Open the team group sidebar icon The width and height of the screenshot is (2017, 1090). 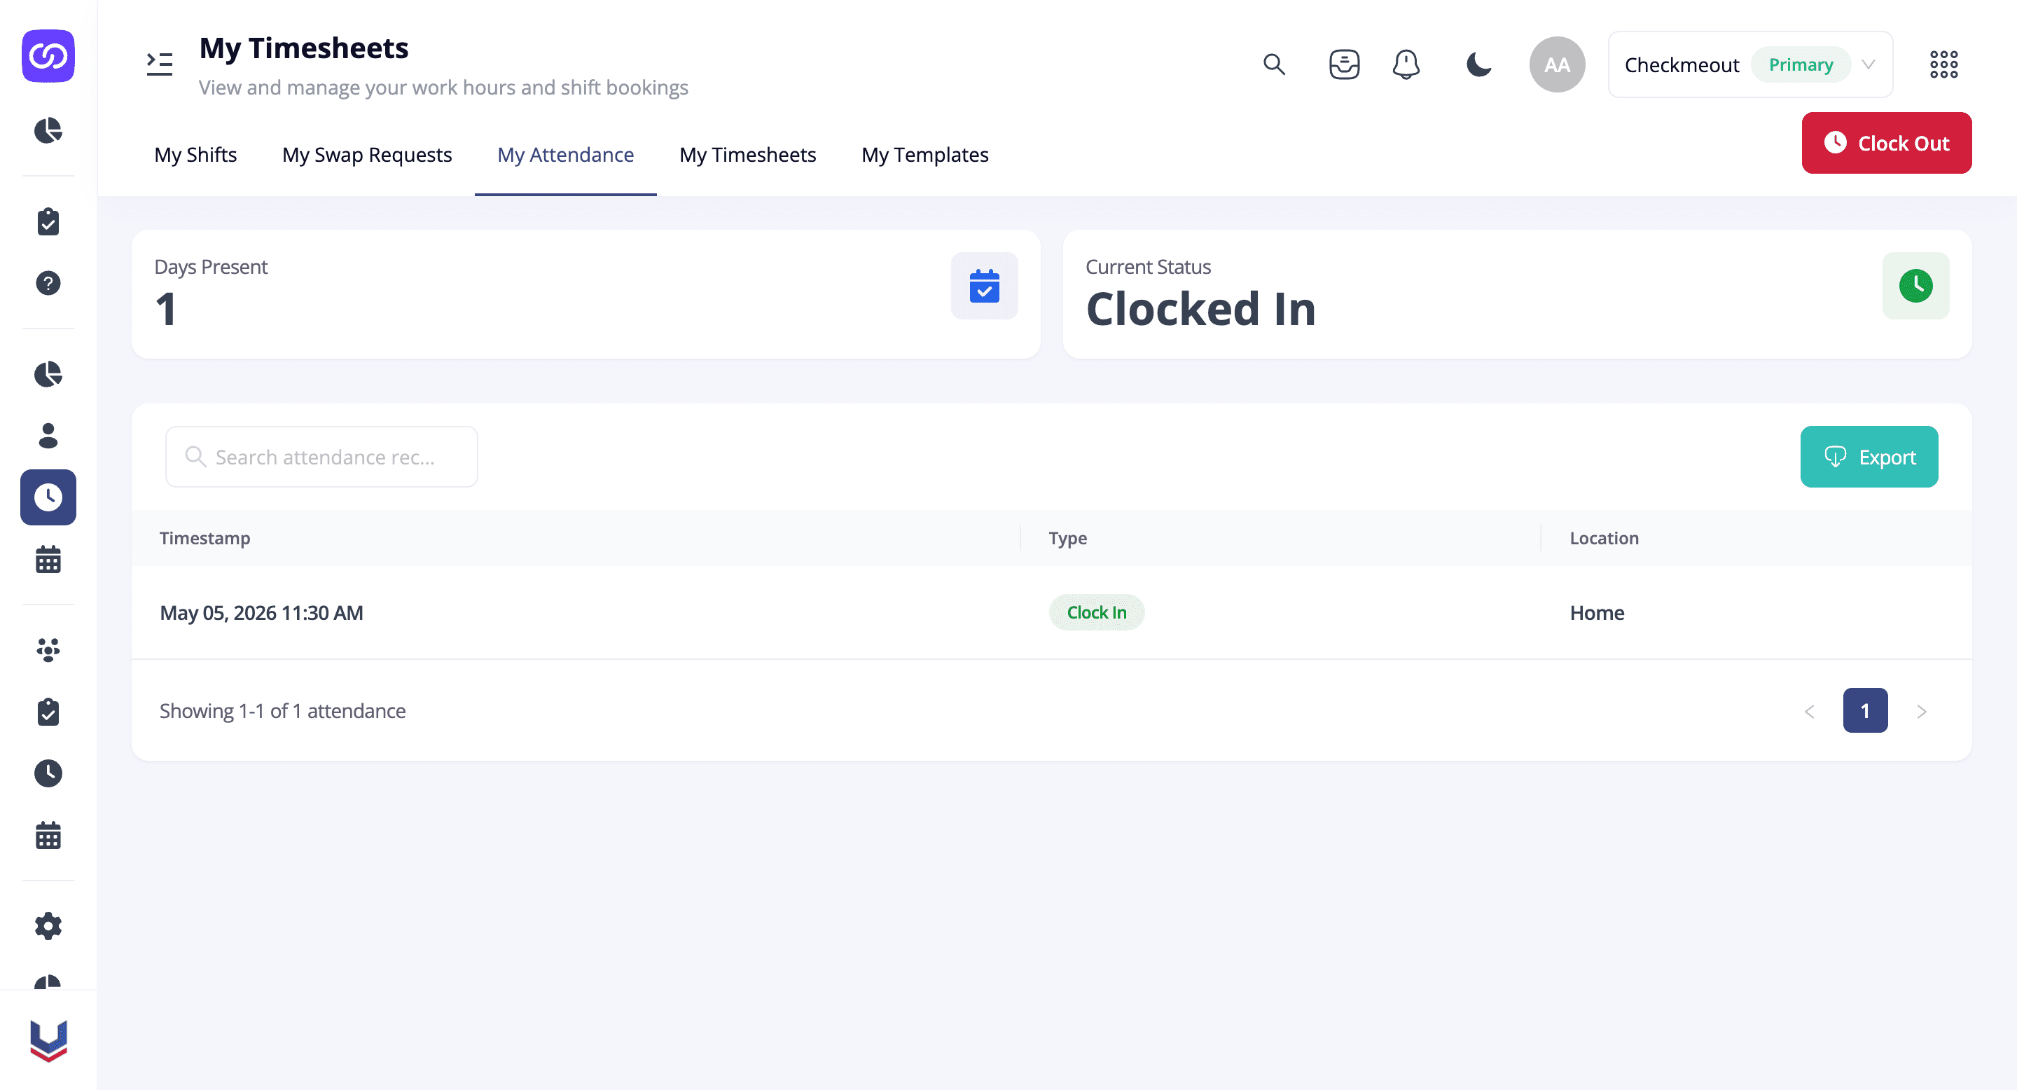(x=48, y=650)
